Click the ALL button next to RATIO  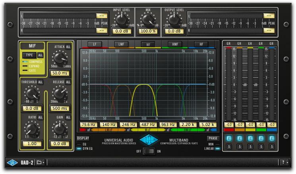point(41,117)
